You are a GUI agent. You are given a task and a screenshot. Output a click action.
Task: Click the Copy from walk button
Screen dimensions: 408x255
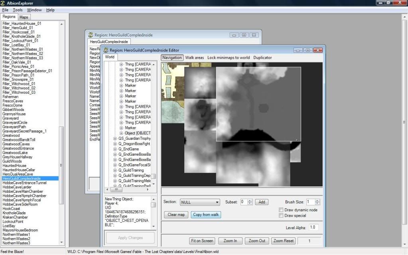(x=206, y=215)
